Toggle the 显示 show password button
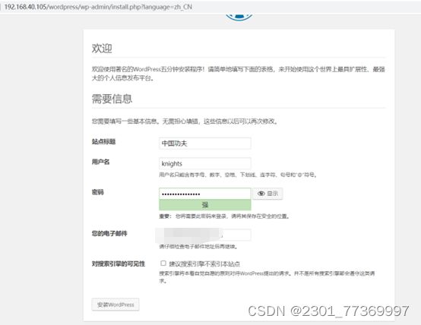 pos(267,194)
